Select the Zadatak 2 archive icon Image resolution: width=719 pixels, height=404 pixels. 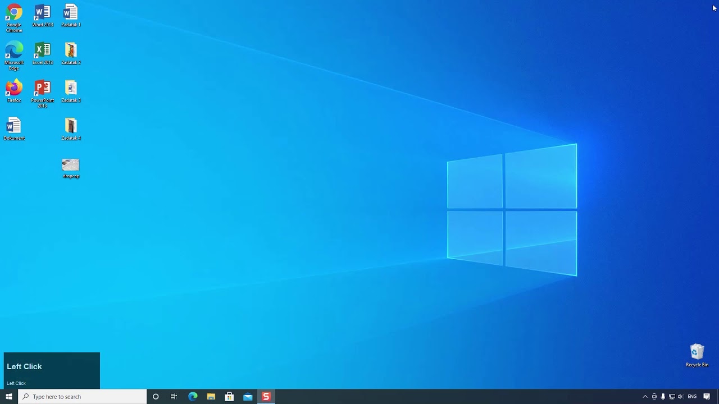tap(71, 53)
